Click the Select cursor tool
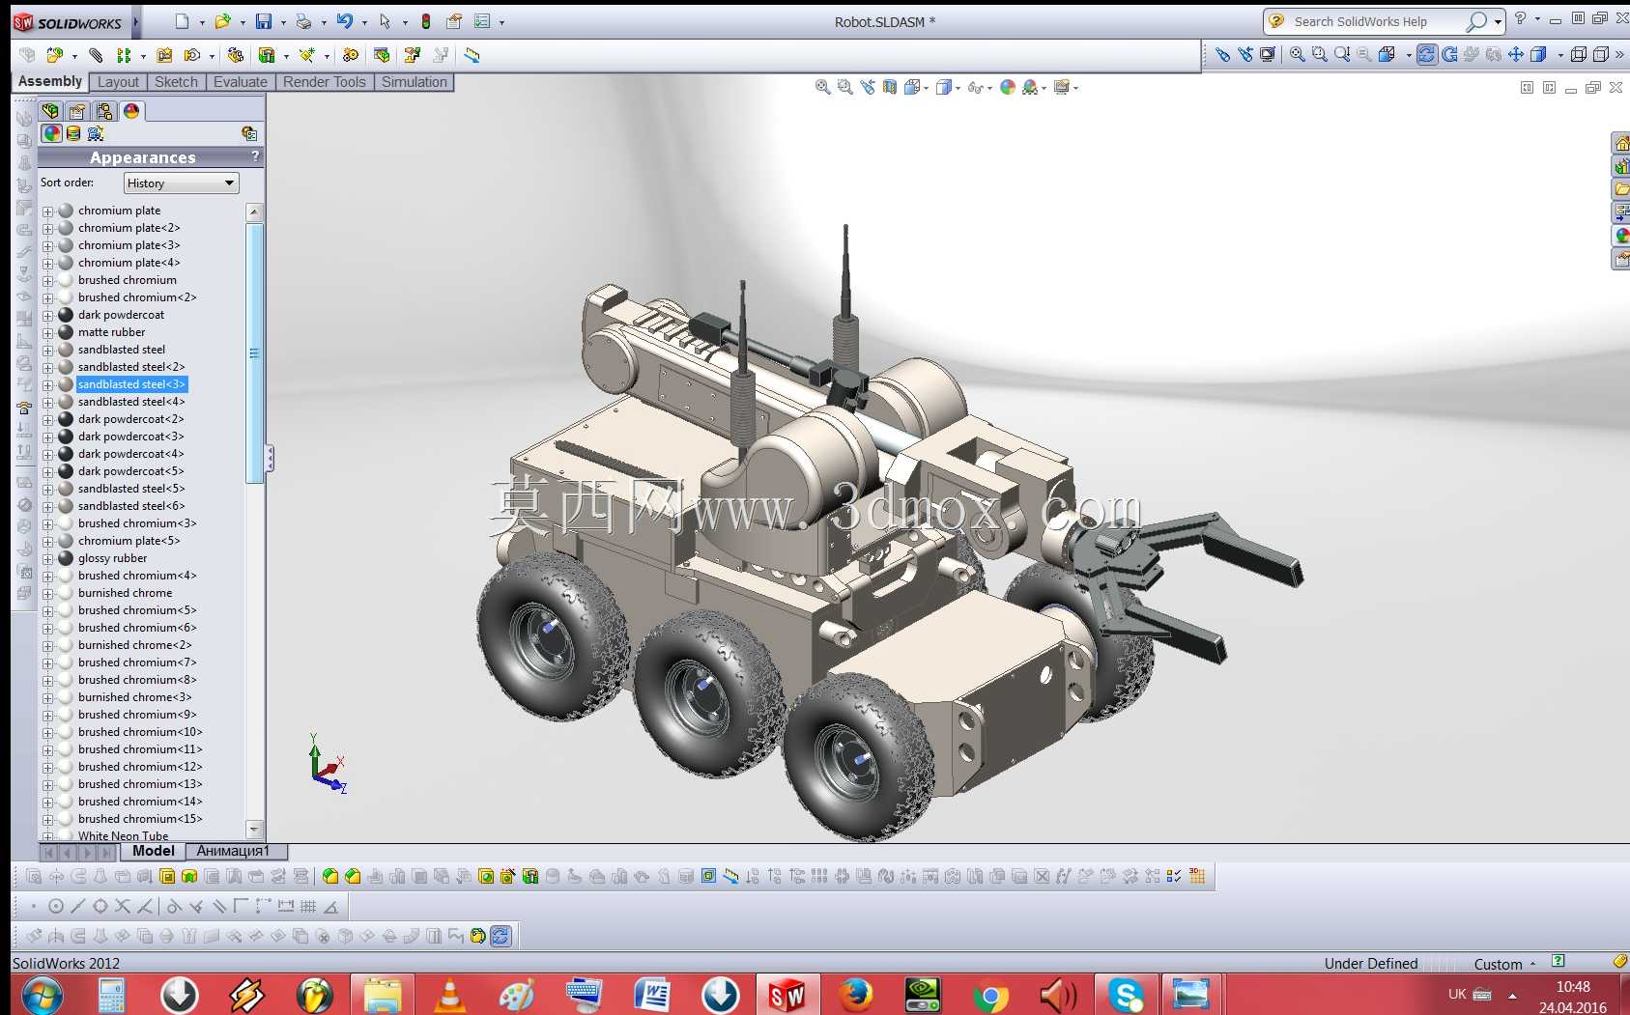1630x1015 pixels. pos(386,21)
